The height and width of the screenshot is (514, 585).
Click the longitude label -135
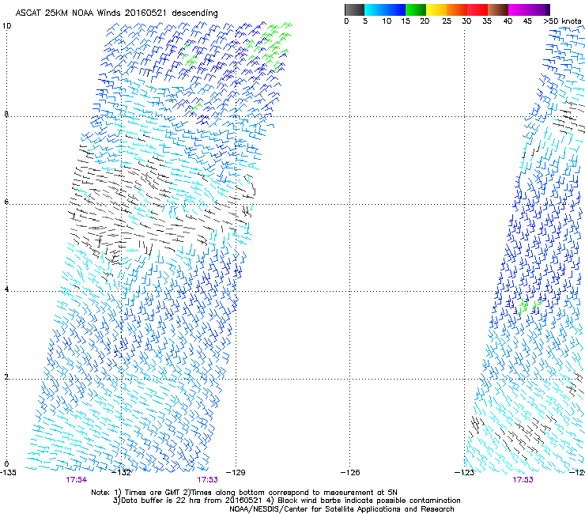[x=8, y=473]
